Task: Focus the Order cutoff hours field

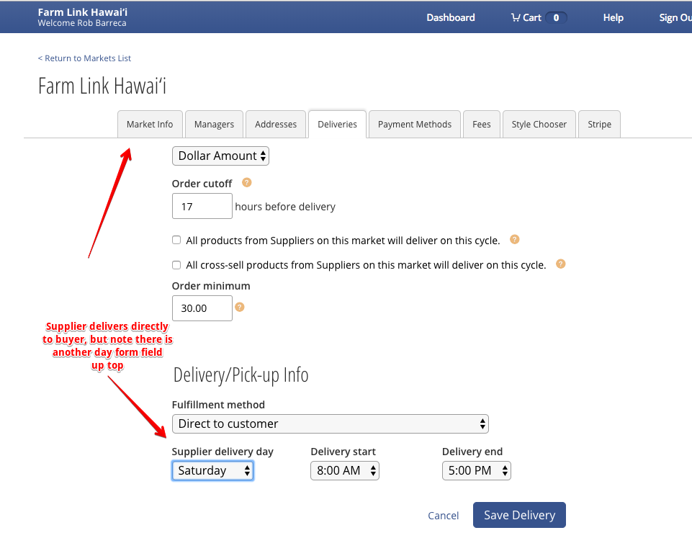Action: [202, 206]
